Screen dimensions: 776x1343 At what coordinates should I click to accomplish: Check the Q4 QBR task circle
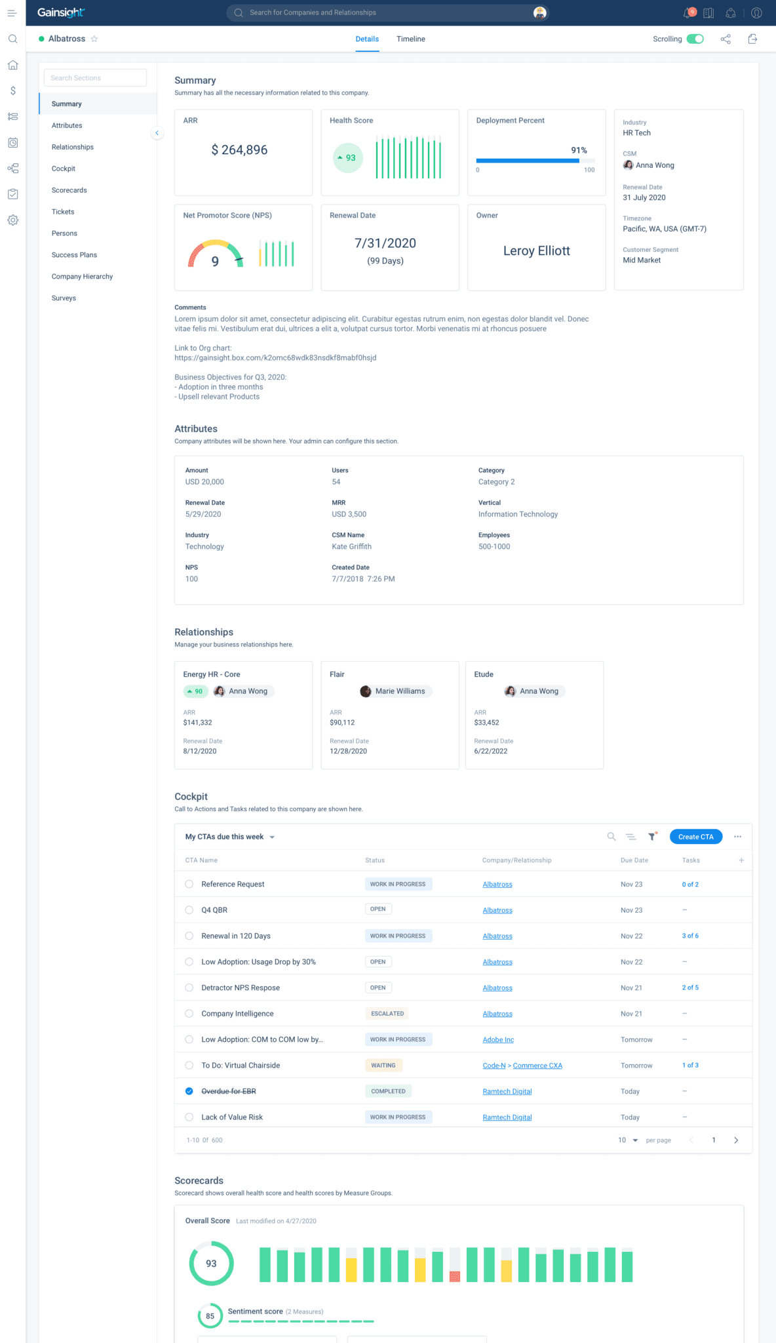tap(189, 910)
